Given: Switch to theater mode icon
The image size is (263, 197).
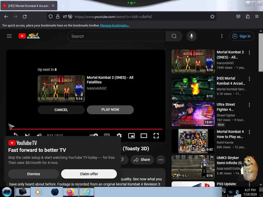Looking at the screenshot, I should tap(144, 135).
